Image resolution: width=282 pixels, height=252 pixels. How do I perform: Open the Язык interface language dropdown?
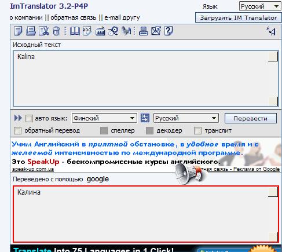pos(260,6)
